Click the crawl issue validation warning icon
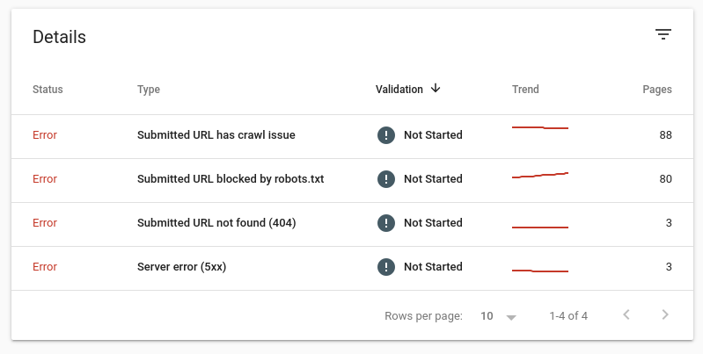The height and width of the screenshot is (354, 703). [x=385, y=135]
